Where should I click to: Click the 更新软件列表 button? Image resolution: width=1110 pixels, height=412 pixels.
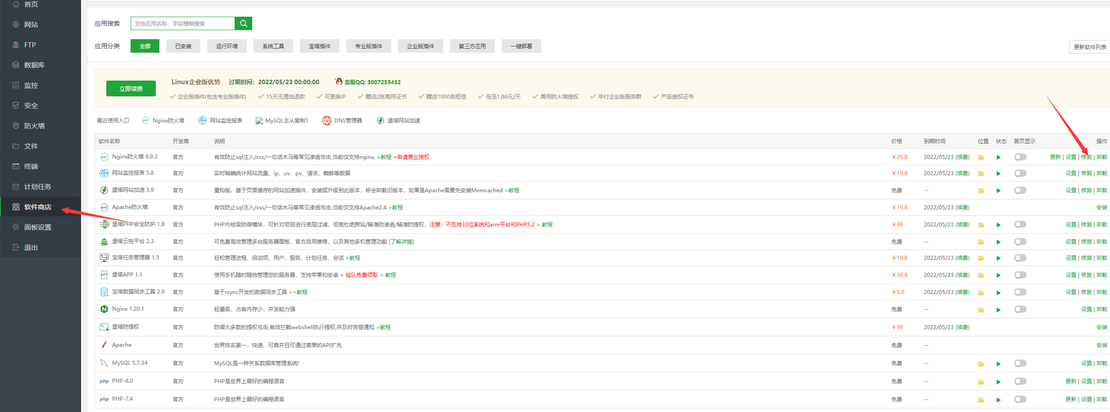pyautogui.click(x=1090, y=47)
